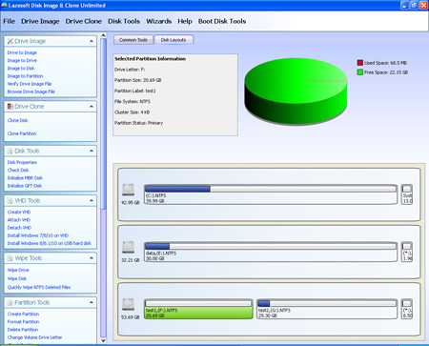Select the (C:) NTFS 39.99 GB partition
This screenshot has height=346, width=429.
pos(271,194)
